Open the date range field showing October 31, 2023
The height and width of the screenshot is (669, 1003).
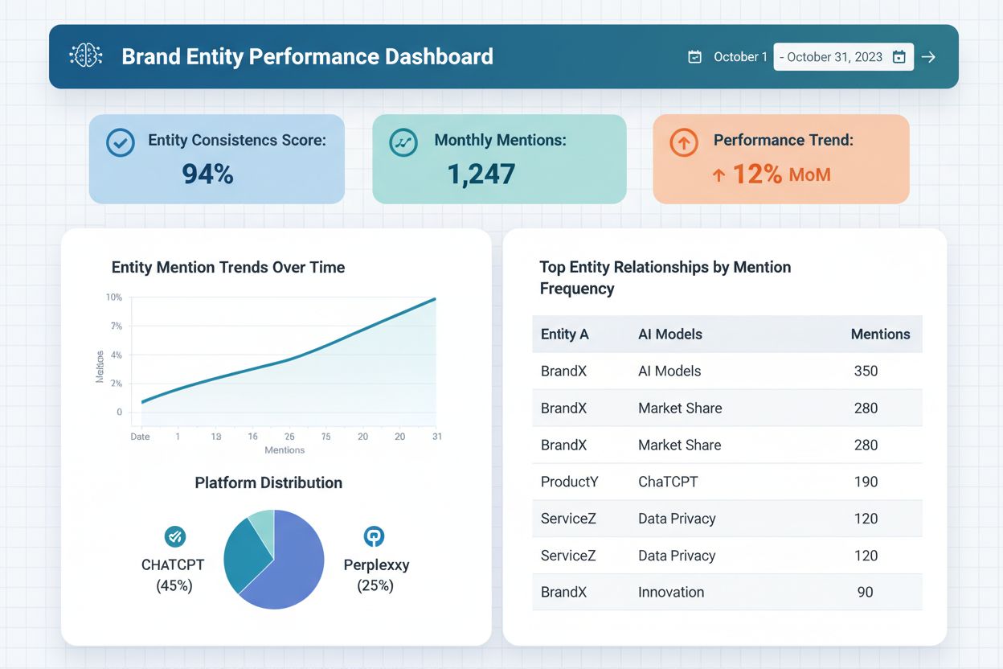click(836, 56)
